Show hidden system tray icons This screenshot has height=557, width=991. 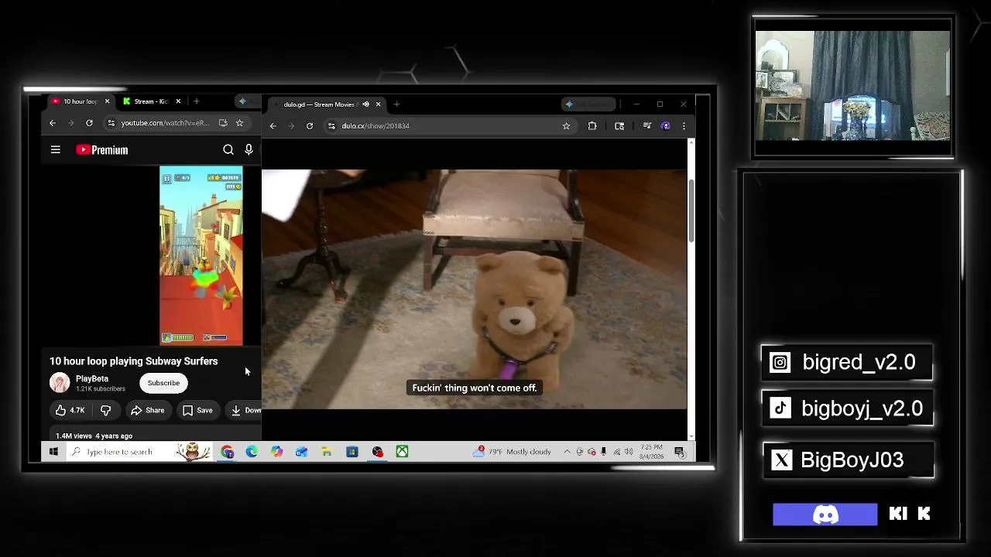coord(567,452)
